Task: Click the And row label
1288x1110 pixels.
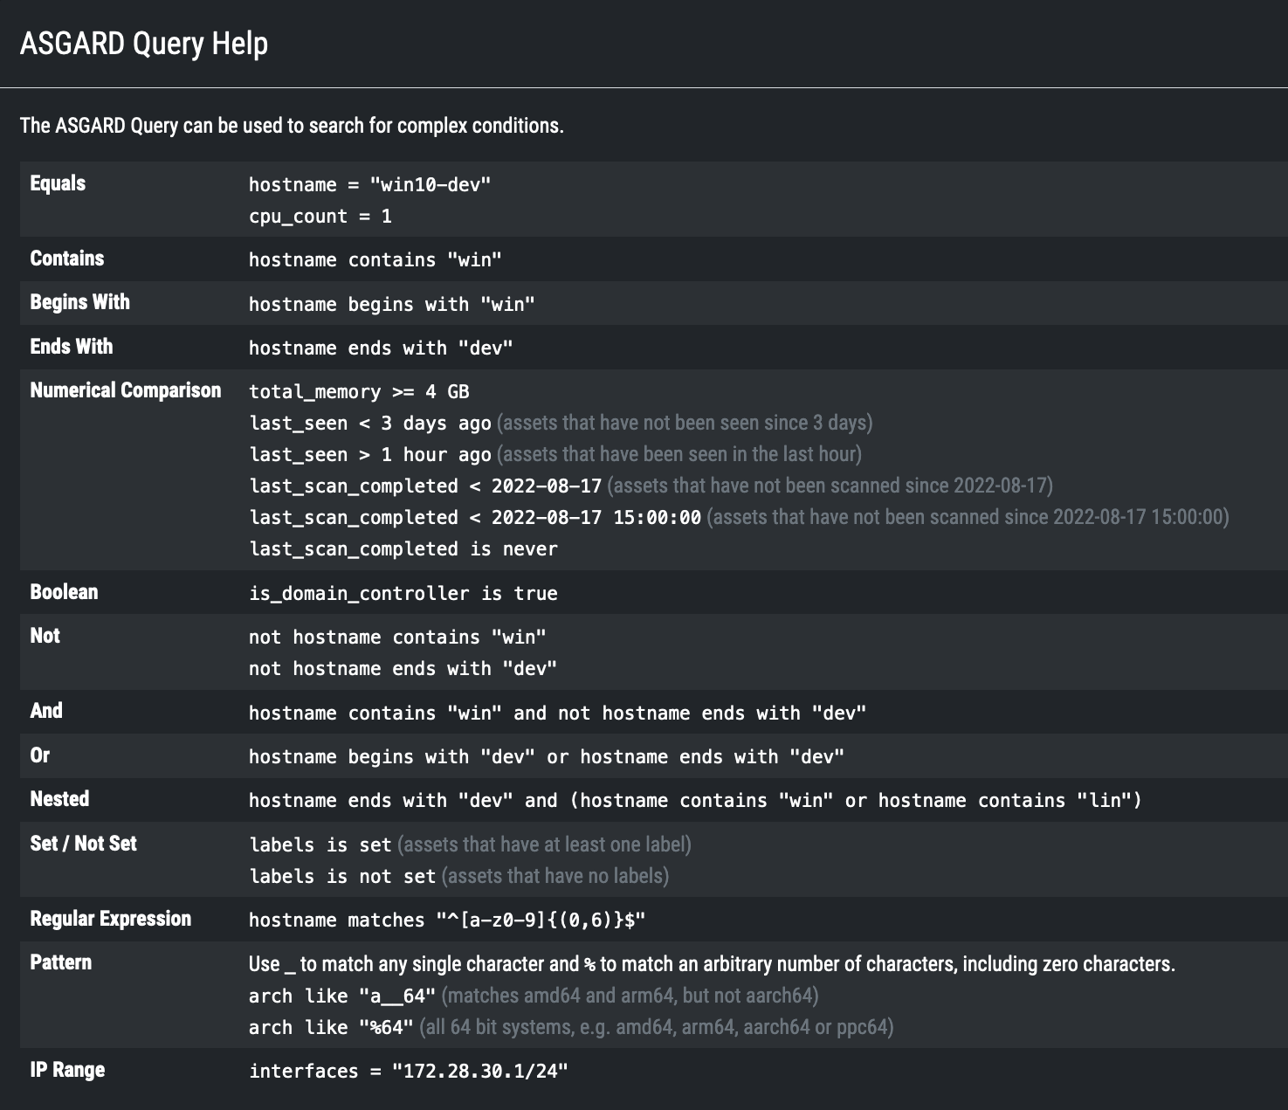Action: pyautogui.click(x=46, y=711)
